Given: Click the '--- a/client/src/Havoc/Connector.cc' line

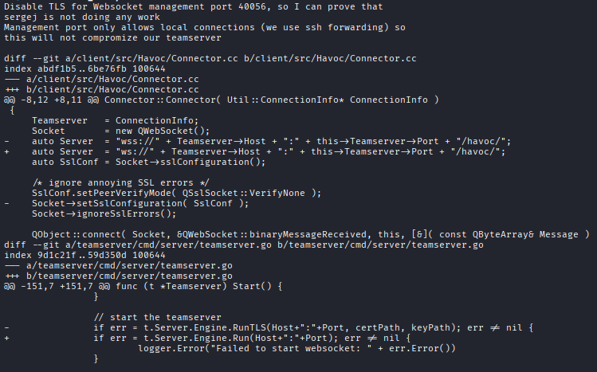Looking at the screenshot, I should pos(101,79).
